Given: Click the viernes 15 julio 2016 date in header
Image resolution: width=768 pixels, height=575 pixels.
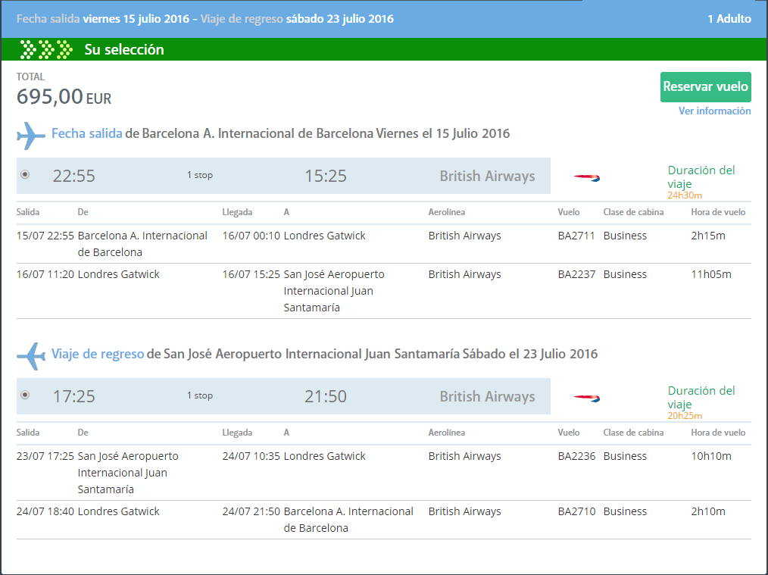Looking at the screenshot, I should (136, 19).
